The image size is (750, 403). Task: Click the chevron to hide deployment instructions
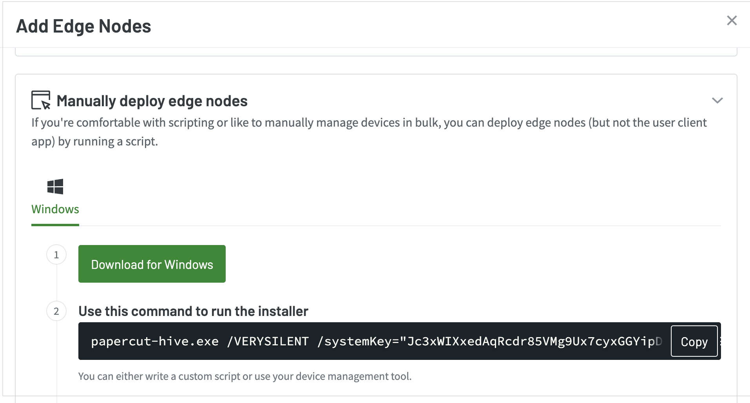(717, 101)
